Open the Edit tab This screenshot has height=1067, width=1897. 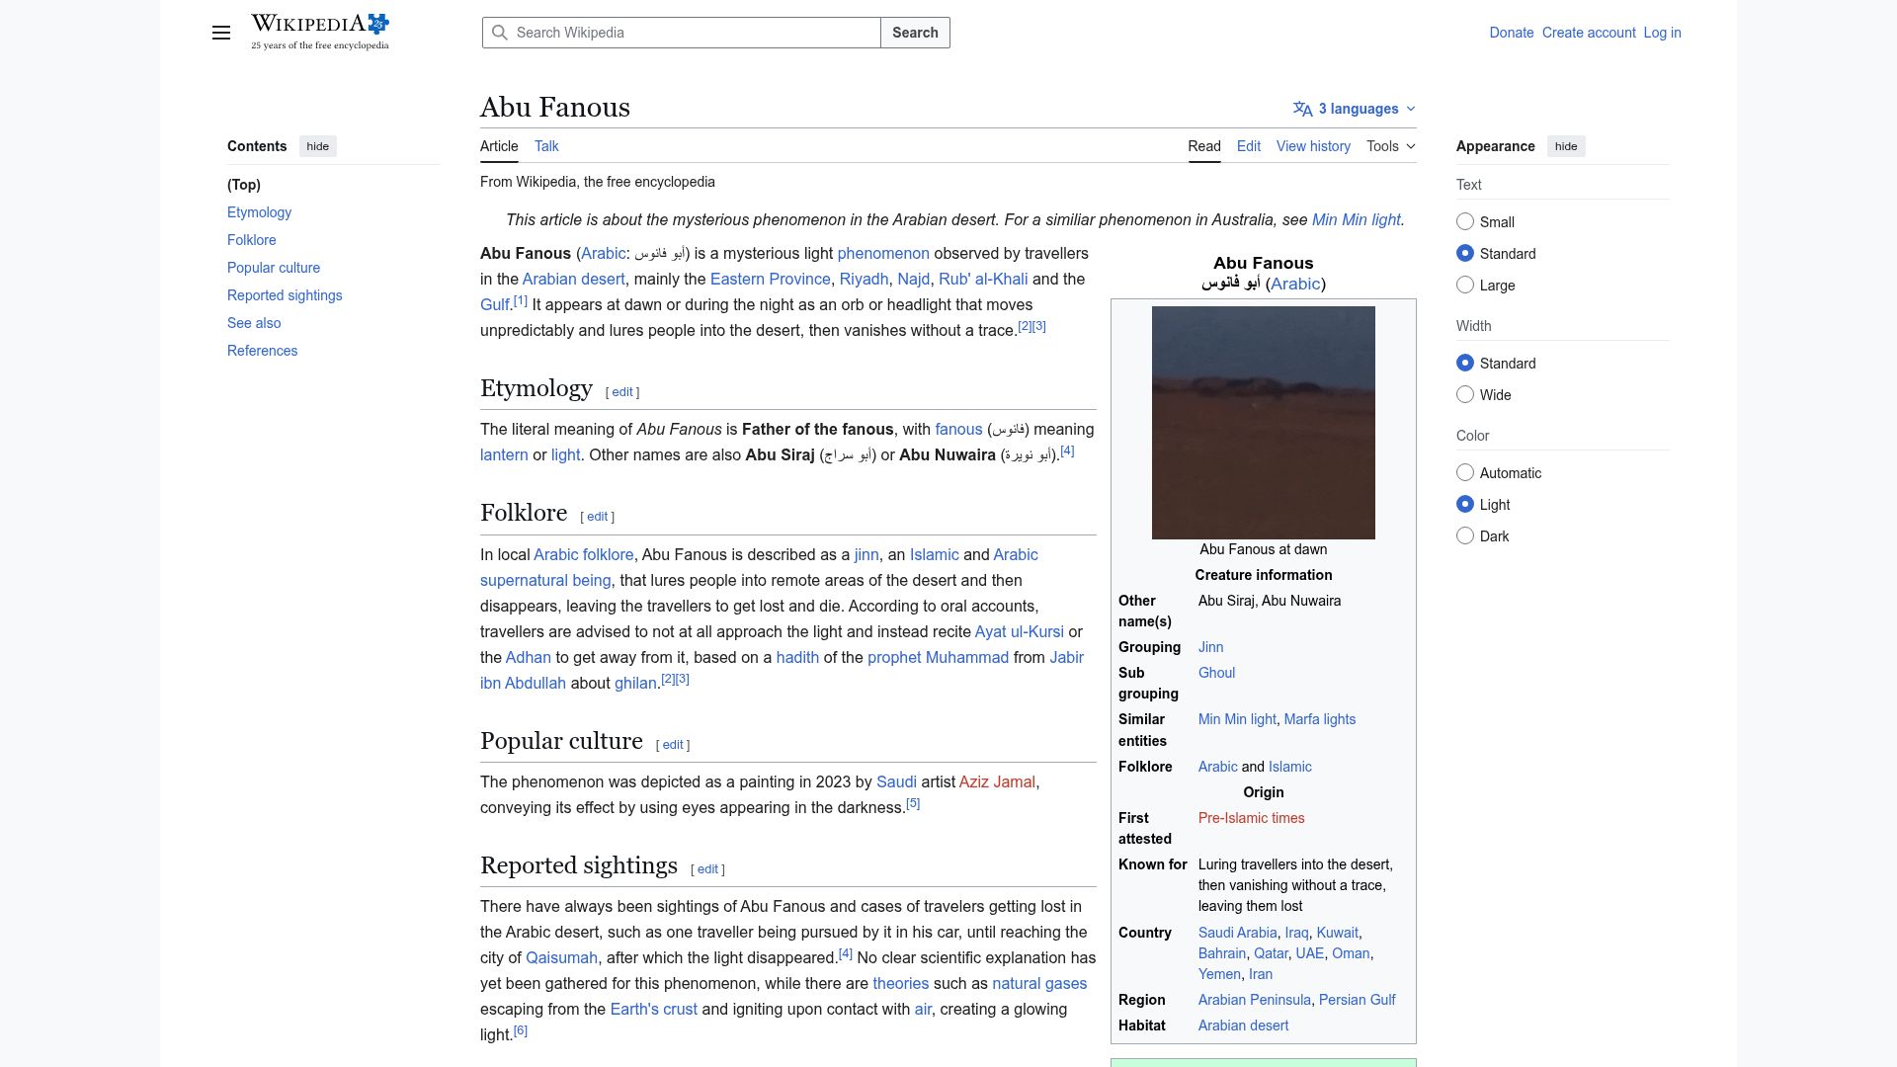coord(1249,146)
